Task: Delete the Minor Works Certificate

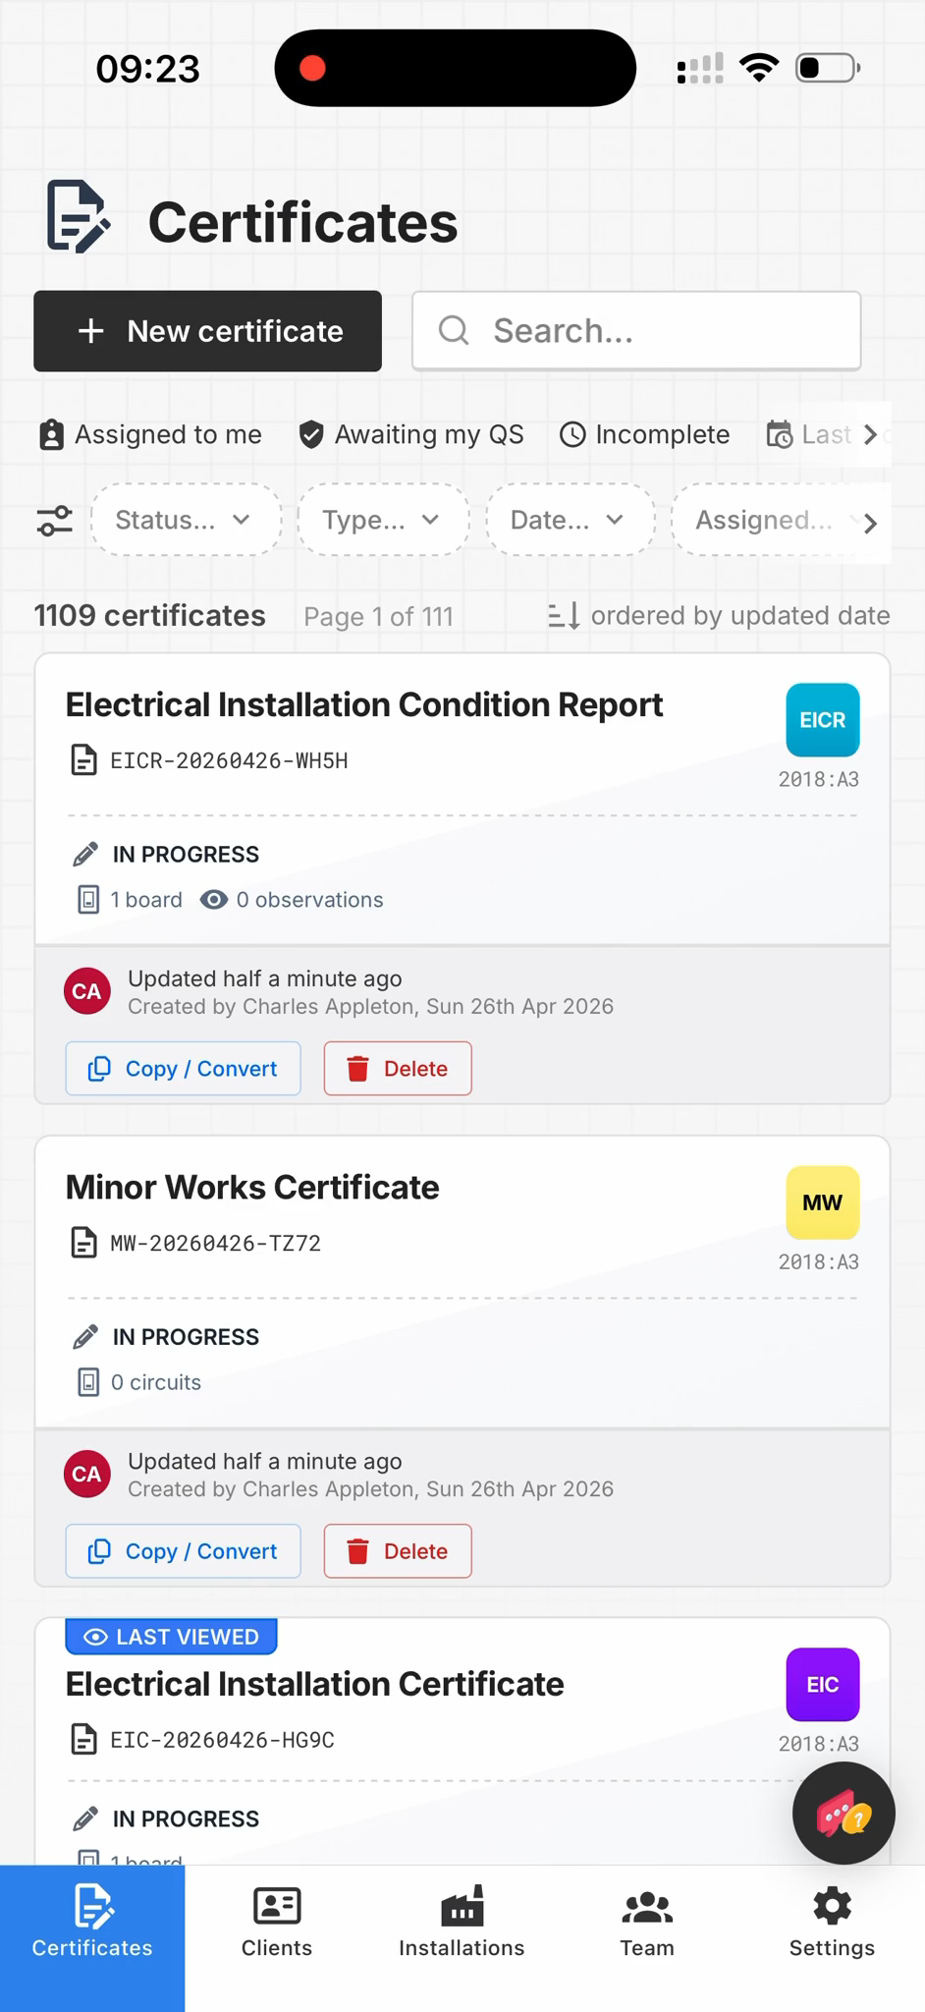Action: pyautogui.click(x=398, y=1551)
